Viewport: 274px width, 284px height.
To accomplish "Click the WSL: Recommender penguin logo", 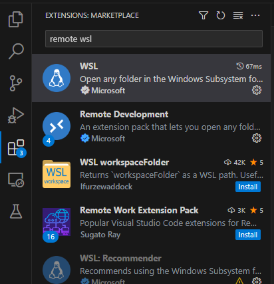I will point(57,270).
